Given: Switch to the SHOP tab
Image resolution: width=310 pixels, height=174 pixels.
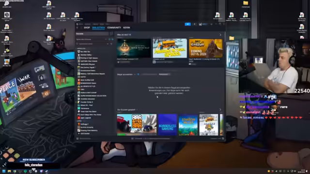Looking at the screenshot, I should point(87,28).
